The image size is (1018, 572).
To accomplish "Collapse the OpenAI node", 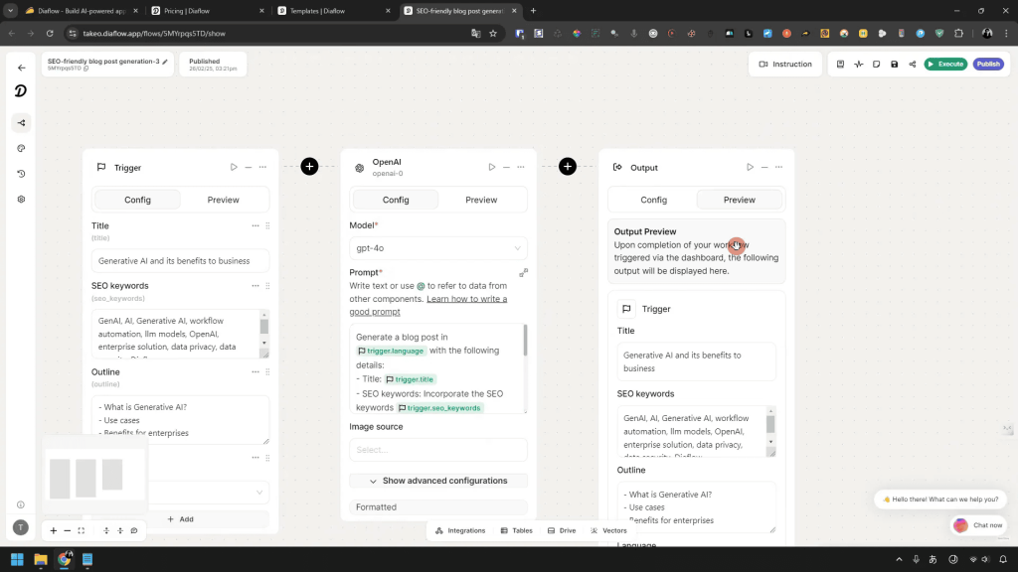I will click(506, 167).
